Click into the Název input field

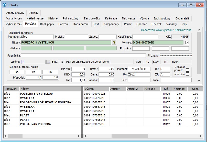click(66, 42)
